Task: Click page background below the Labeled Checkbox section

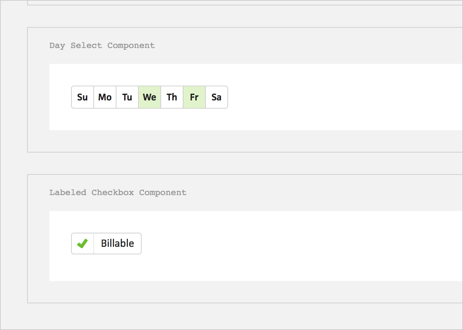Action: (237, 316)
